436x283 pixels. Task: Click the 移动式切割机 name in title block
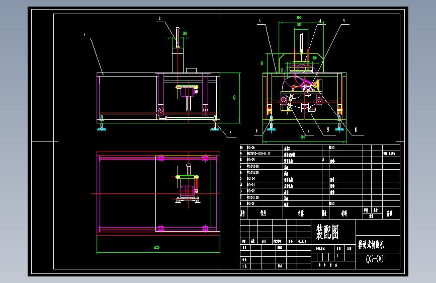[x=371, y=245]
